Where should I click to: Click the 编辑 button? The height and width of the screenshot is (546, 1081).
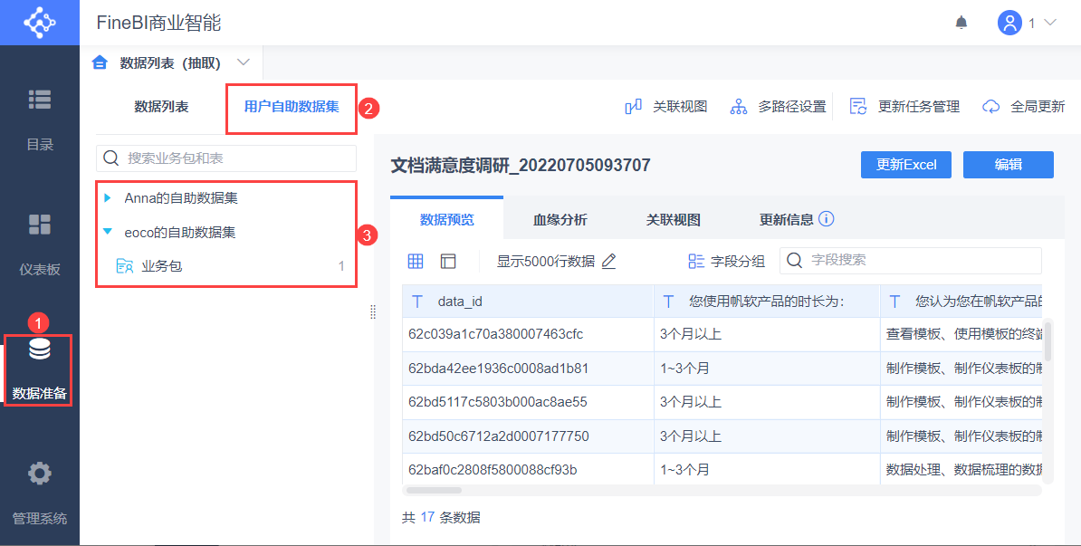pos(1009,165)
